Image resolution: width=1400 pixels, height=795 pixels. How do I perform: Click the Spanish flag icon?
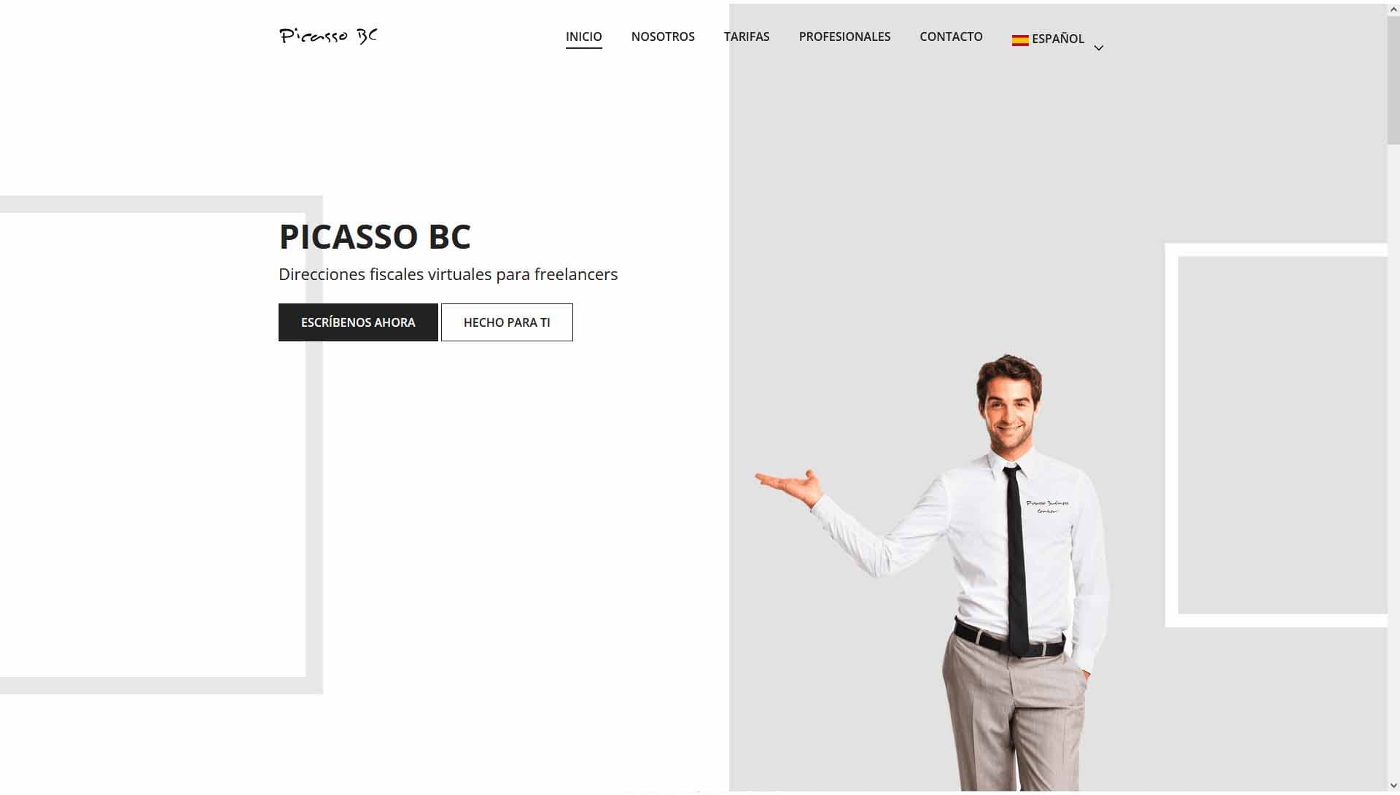1020,40
